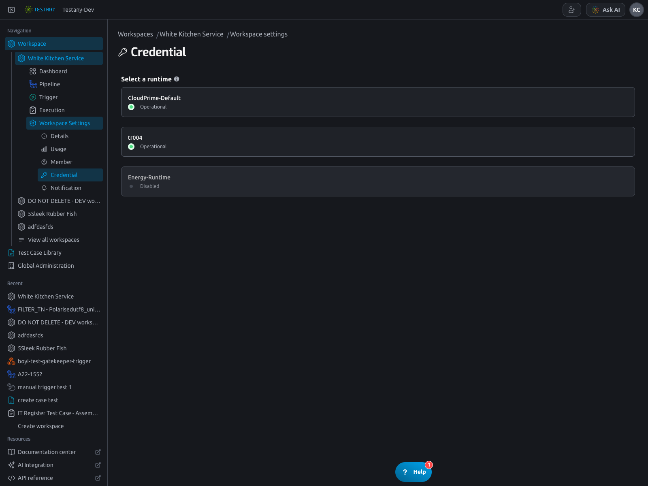Open the KC user avatar menu
Screen dimensions: 648x486
[637, 10]
